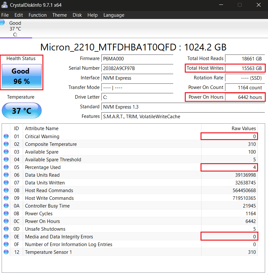Open the Disk menu
This screenshot has width=268, height=275.
click(x=77, y=15)
